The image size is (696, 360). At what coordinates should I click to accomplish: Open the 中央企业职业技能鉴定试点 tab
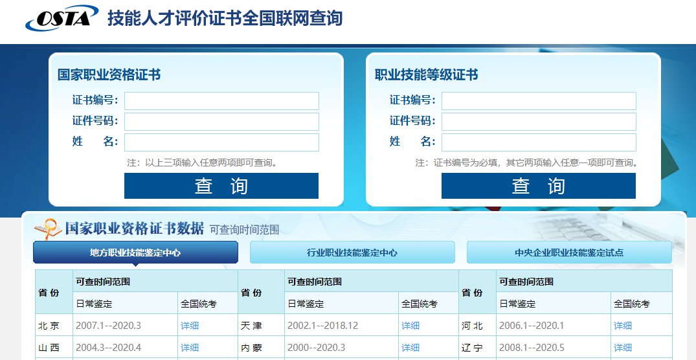point(569,253)
